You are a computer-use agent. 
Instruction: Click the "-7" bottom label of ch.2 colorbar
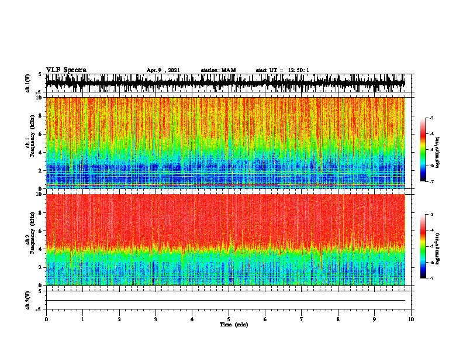(431, 278)
